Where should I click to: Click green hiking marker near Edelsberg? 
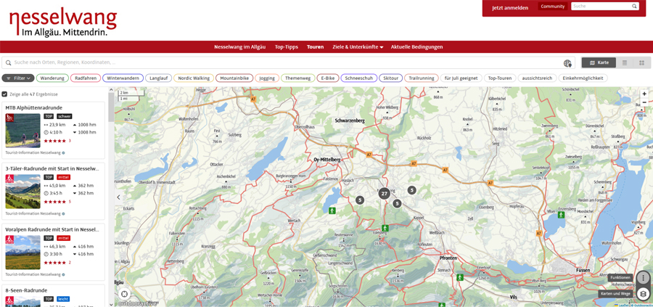coord(385,228)
